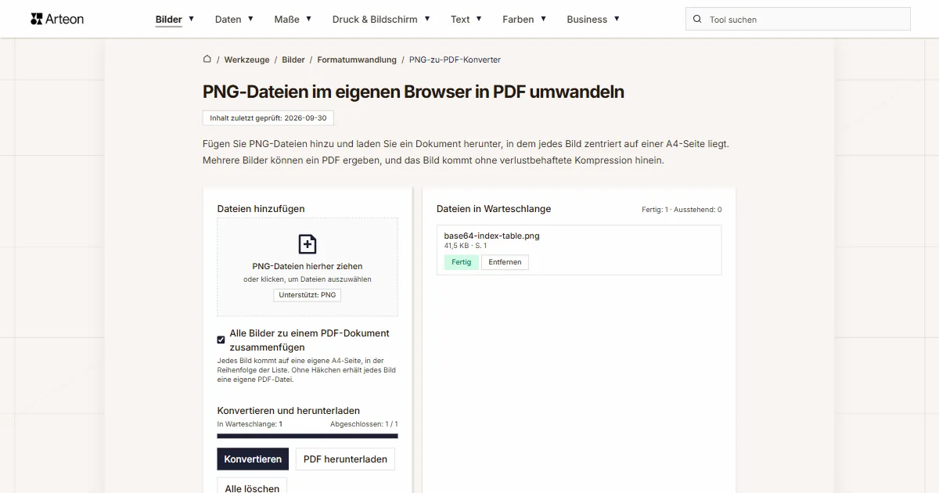Open the Maße menu

(x=286, y=20)
